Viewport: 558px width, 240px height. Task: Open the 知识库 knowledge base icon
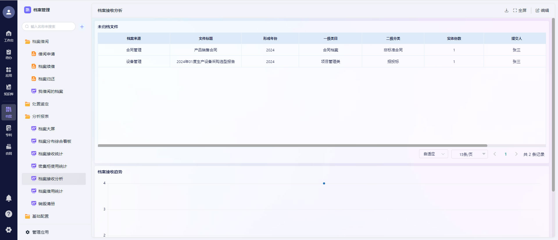point(9,90)
